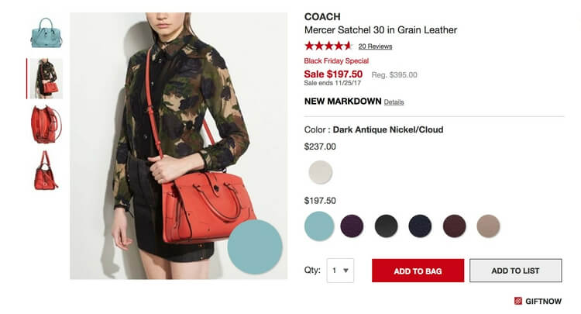Click the main product photo
The width and height of the screenshot is (581, 314).
(x=179, y=146)
